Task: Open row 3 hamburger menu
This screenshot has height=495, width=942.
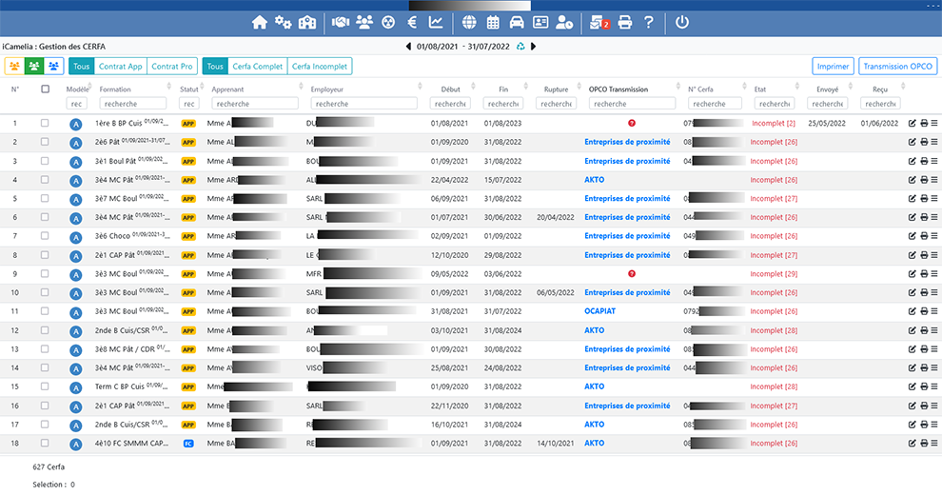Action: tap(934, 161)
